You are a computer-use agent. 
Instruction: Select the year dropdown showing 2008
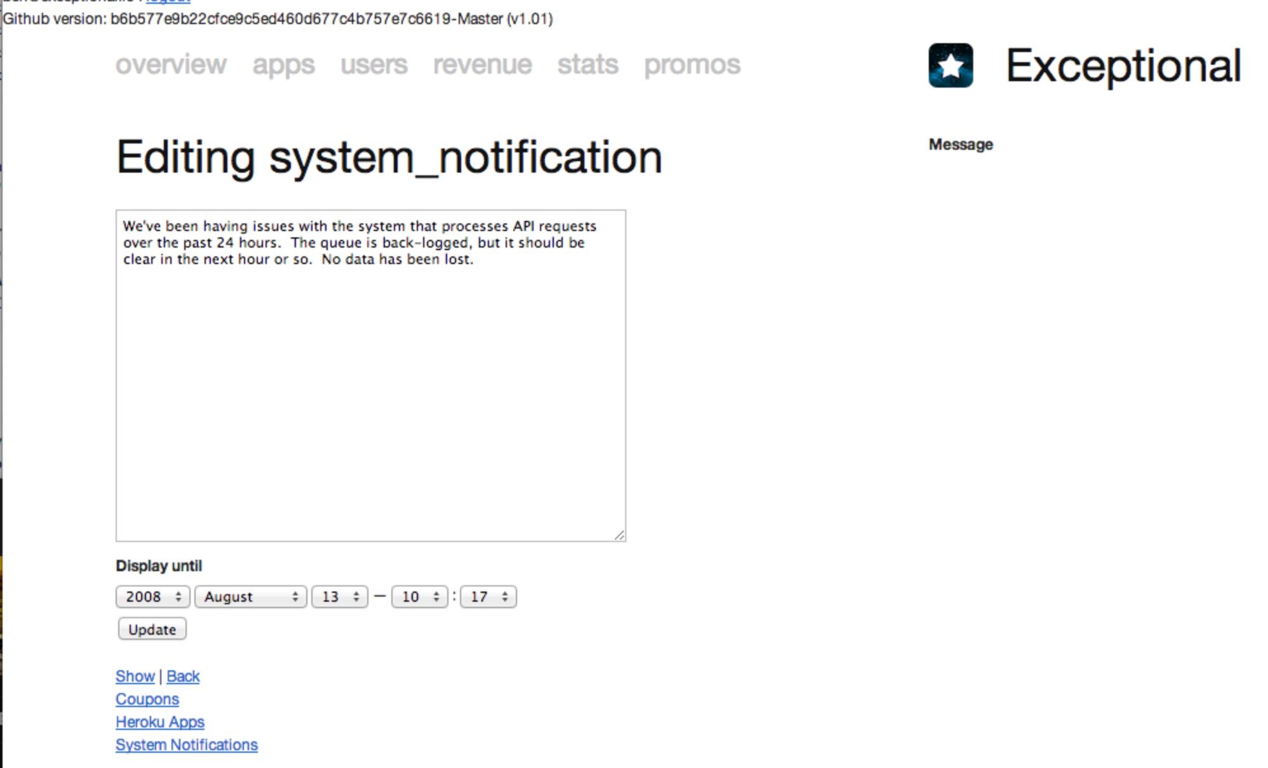[x=151, y=596]
